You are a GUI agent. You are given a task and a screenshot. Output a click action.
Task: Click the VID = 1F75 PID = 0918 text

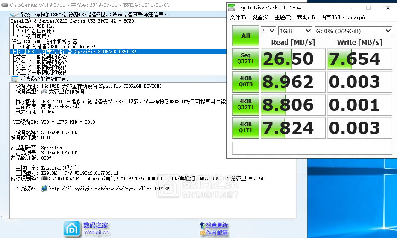pos(68,122)
